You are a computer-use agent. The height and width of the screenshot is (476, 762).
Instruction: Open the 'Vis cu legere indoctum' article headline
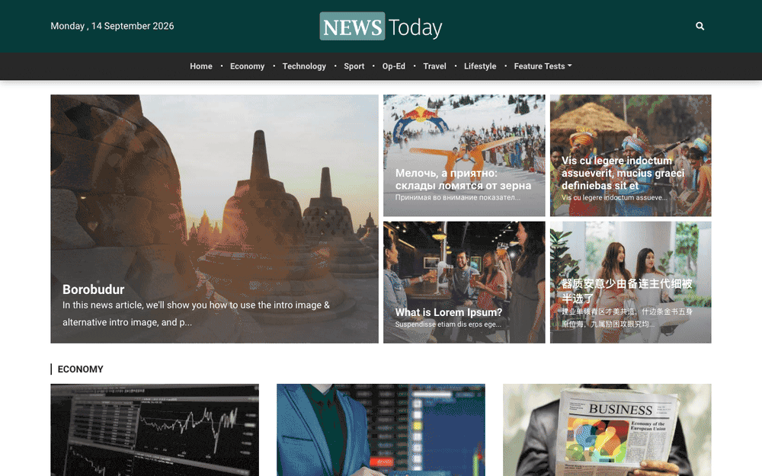(x=623, y=173)
